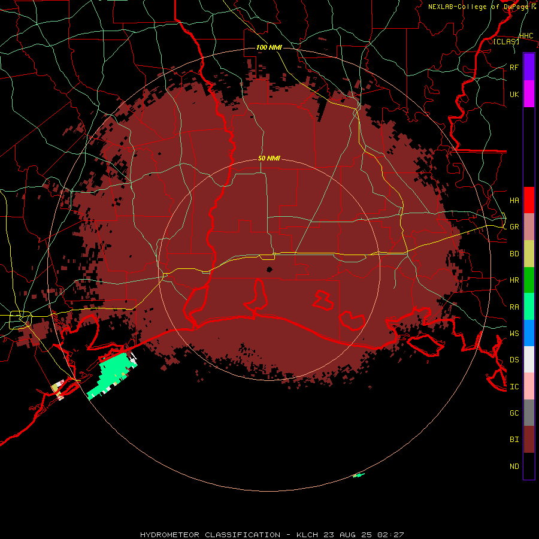Click the large green rain echo patch
This screenshot has height=539, width=539.
[113, 375]
